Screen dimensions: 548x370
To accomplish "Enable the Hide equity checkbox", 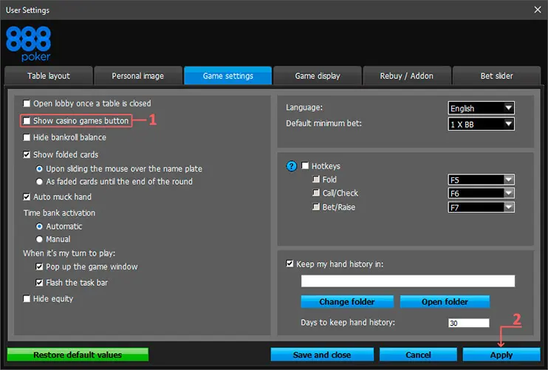I will (27, 298).
